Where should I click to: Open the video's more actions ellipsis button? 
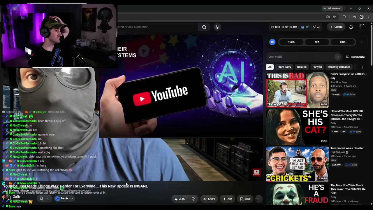[259, 199]
